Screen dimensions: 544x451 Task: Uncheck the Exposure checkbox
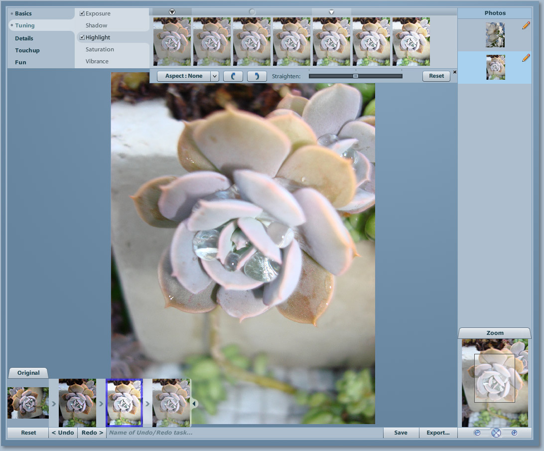(x=82, y=13)
